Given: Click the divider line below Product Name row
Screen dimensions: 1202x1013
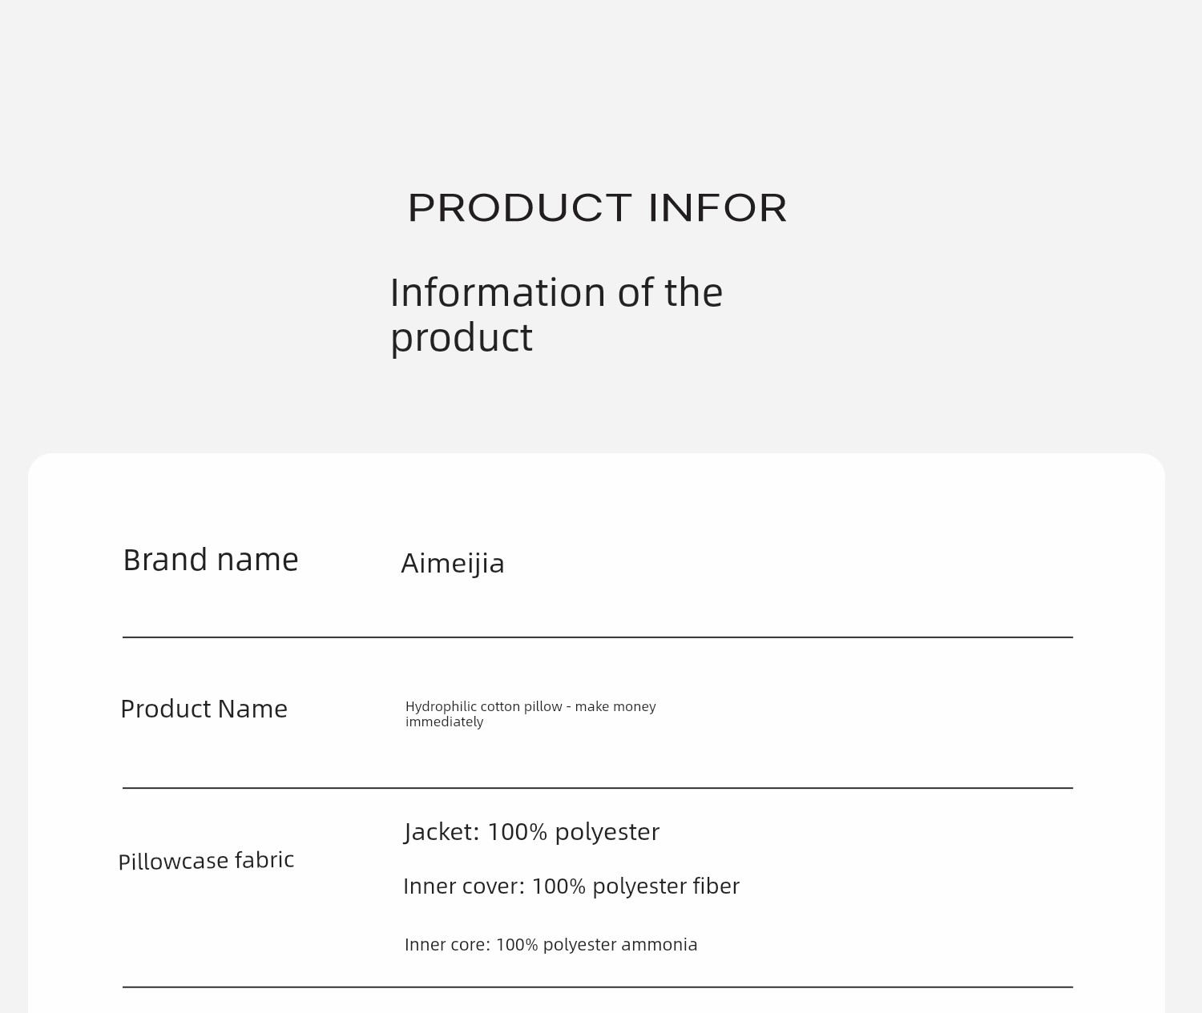Looking at the screenshot, I should (597, 788).
